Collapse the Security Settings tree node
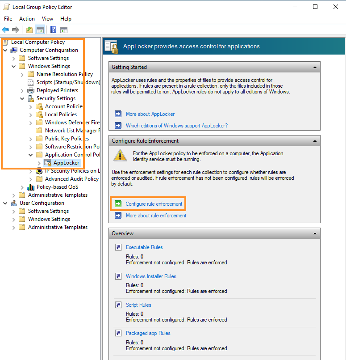The image size is (346, 360). click(x=22, y=98)
